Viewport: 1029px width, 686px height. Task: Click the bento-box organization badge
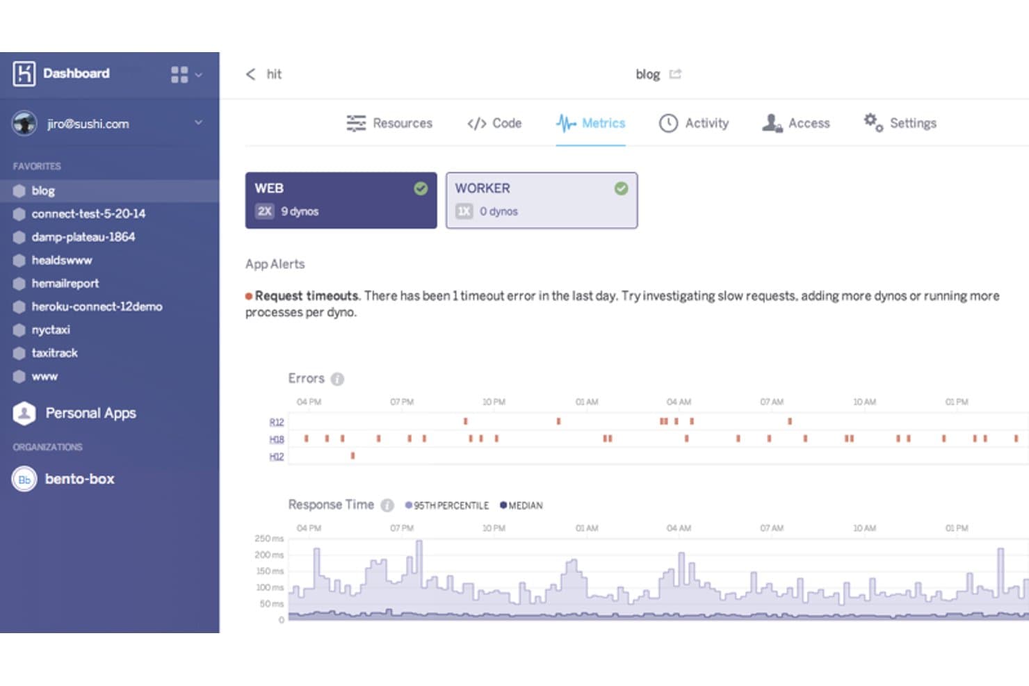pyautogui.click(x=24, y=479)
